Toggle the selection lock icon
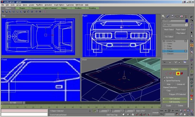195x117 pixels. coord(90,110)
